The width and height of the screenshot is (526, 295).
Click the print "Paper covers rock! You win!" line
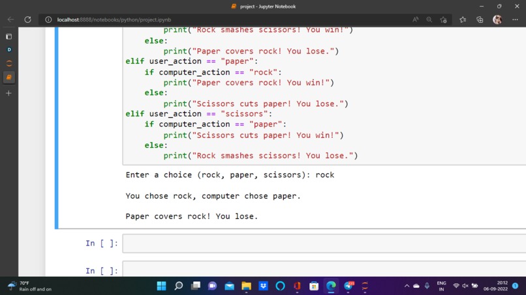(249, 83)
